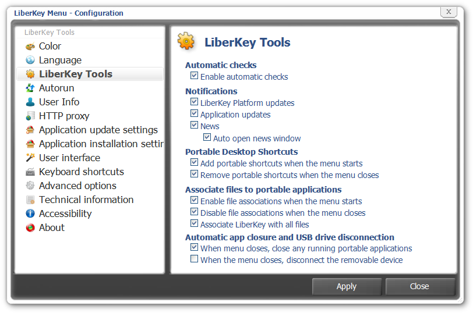Uncheck Auto open news window

[x=207, y=138]
